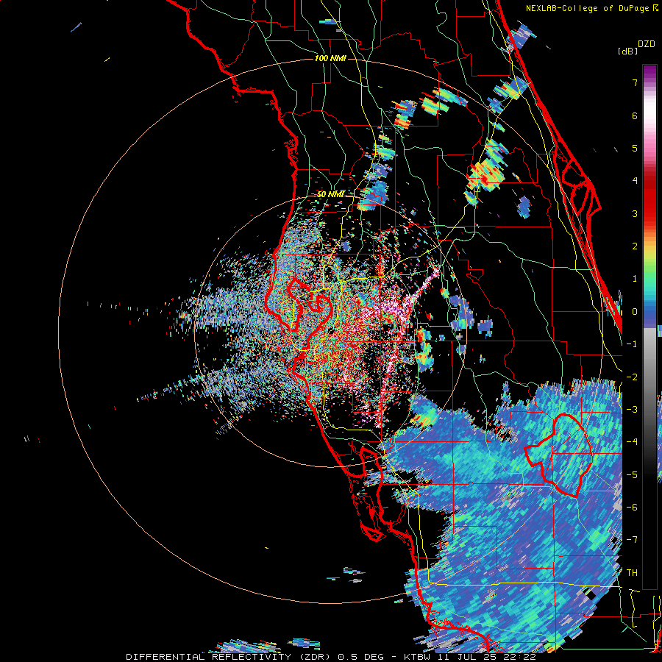Screen dimensions: 662x662
Task: Click the KTBW 11 JUL 25 22:22 timestamp
Action: pyautogui.click(x=470, y=657)
